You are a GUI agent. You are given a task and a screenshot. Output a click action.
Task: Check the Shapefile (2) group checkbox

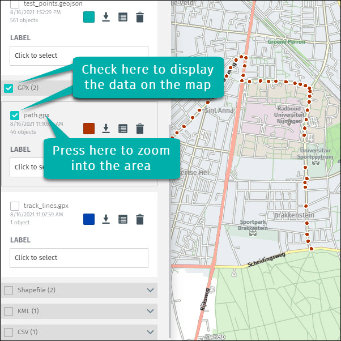point(8,291)
